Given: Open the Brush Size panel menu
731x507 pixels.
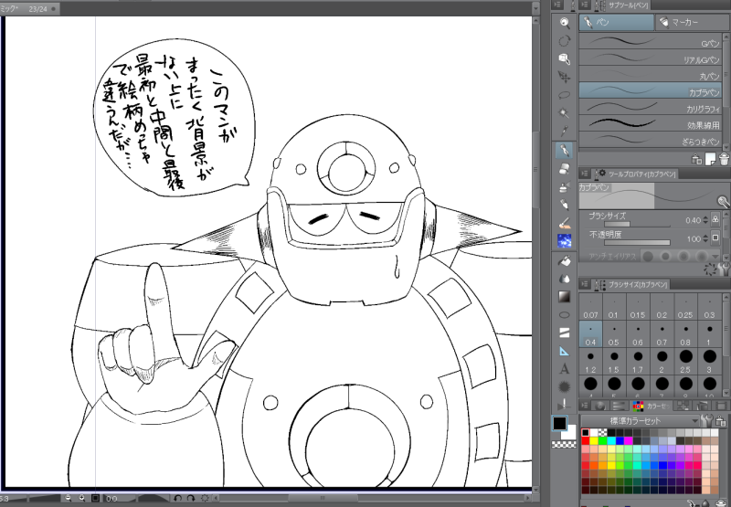Looking at the screenshot, I should 585,284.
